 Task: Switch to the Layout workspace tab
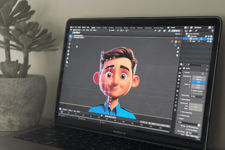93,28
